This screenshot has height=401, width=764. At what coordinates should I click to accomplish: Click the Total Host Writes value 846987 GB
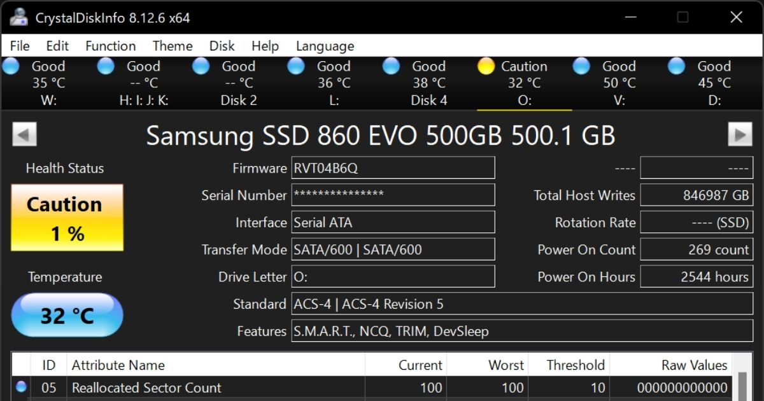(696, 195)
